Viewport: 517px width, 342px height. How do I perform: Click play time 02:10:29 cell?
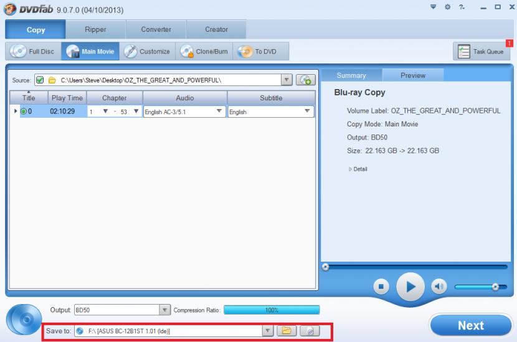click(62, 111)
